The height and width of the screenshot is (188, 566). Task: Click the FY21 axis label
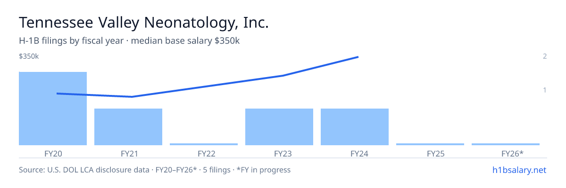128,153
